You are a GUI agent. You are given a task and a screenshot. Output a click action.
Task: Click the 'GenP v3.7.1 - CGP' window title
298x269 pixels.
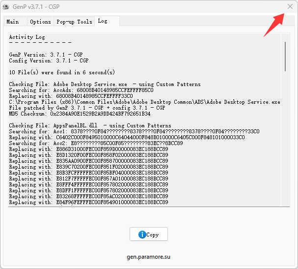pos(36,7)
